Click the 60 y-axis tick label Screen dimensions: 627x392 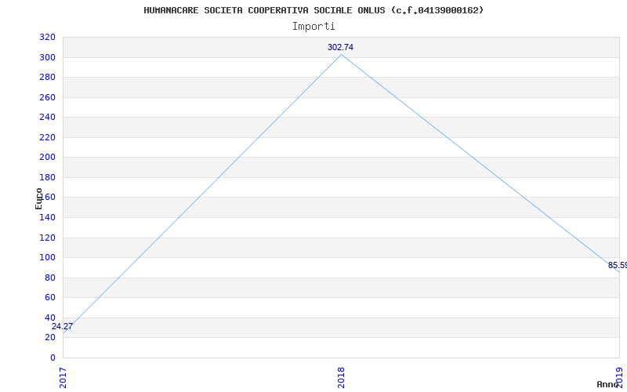(x=50, y=298)
